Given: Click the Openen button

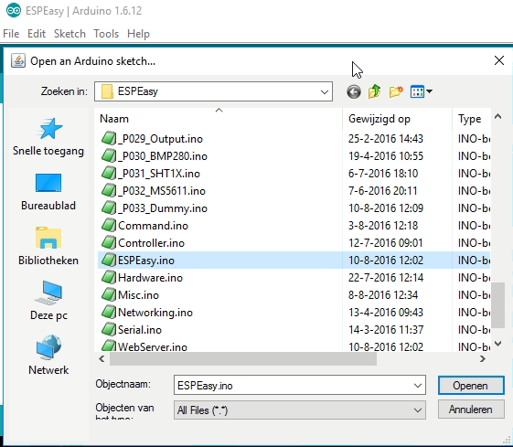Looking at the screenshot, I should tap(471, 386).
